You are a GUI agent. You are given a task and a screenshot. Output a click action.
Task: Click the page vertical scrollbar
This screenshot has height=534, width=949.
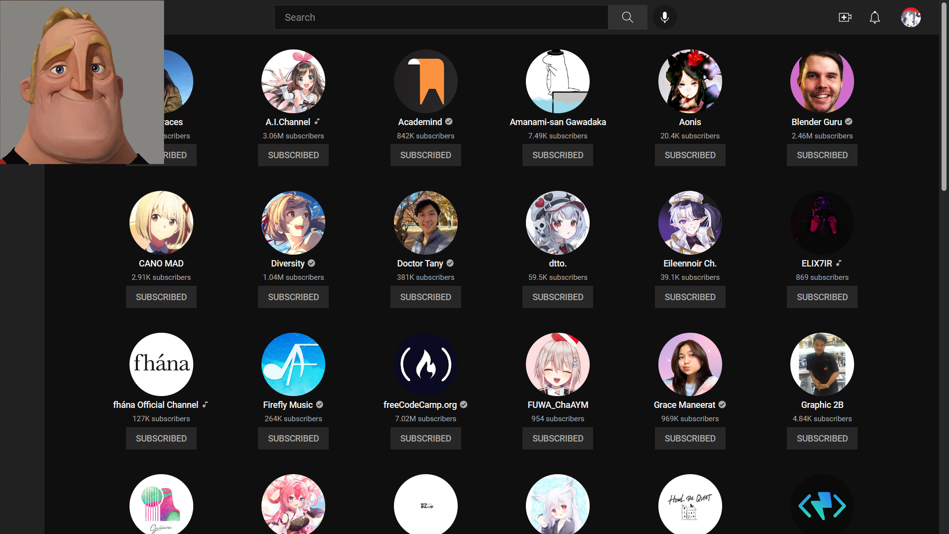click(x=944, y=99)
